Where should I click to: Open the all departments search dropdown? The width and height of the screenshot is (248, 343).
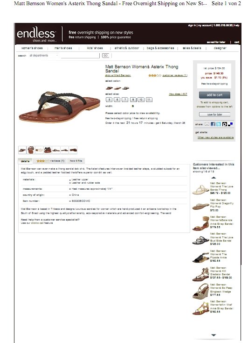[44, 56]
